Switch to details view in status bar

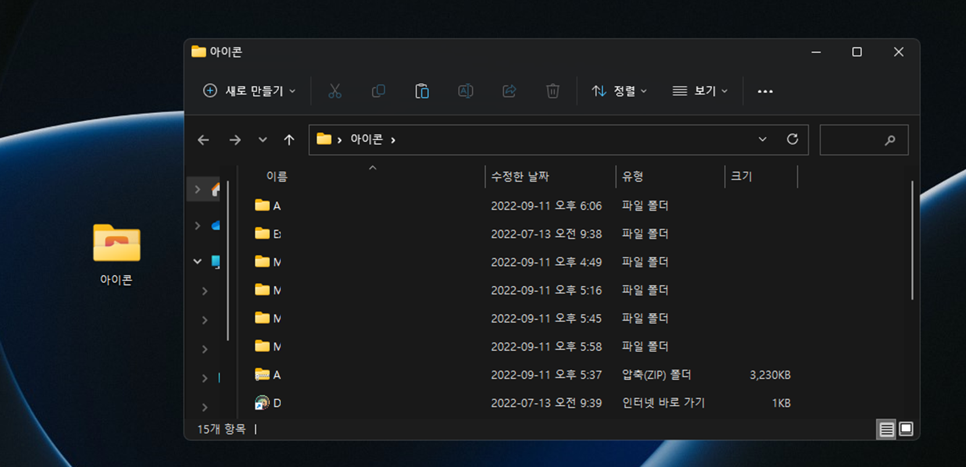(x=886, y=430)
